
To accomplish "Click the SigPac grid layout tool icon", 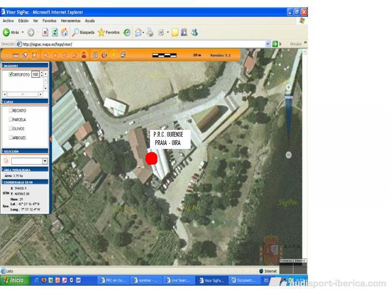I will click(95, 55).
